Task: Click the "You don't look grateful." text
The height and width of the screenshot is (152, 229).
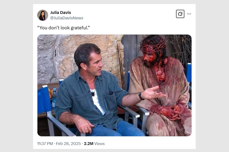Action: 63,27
